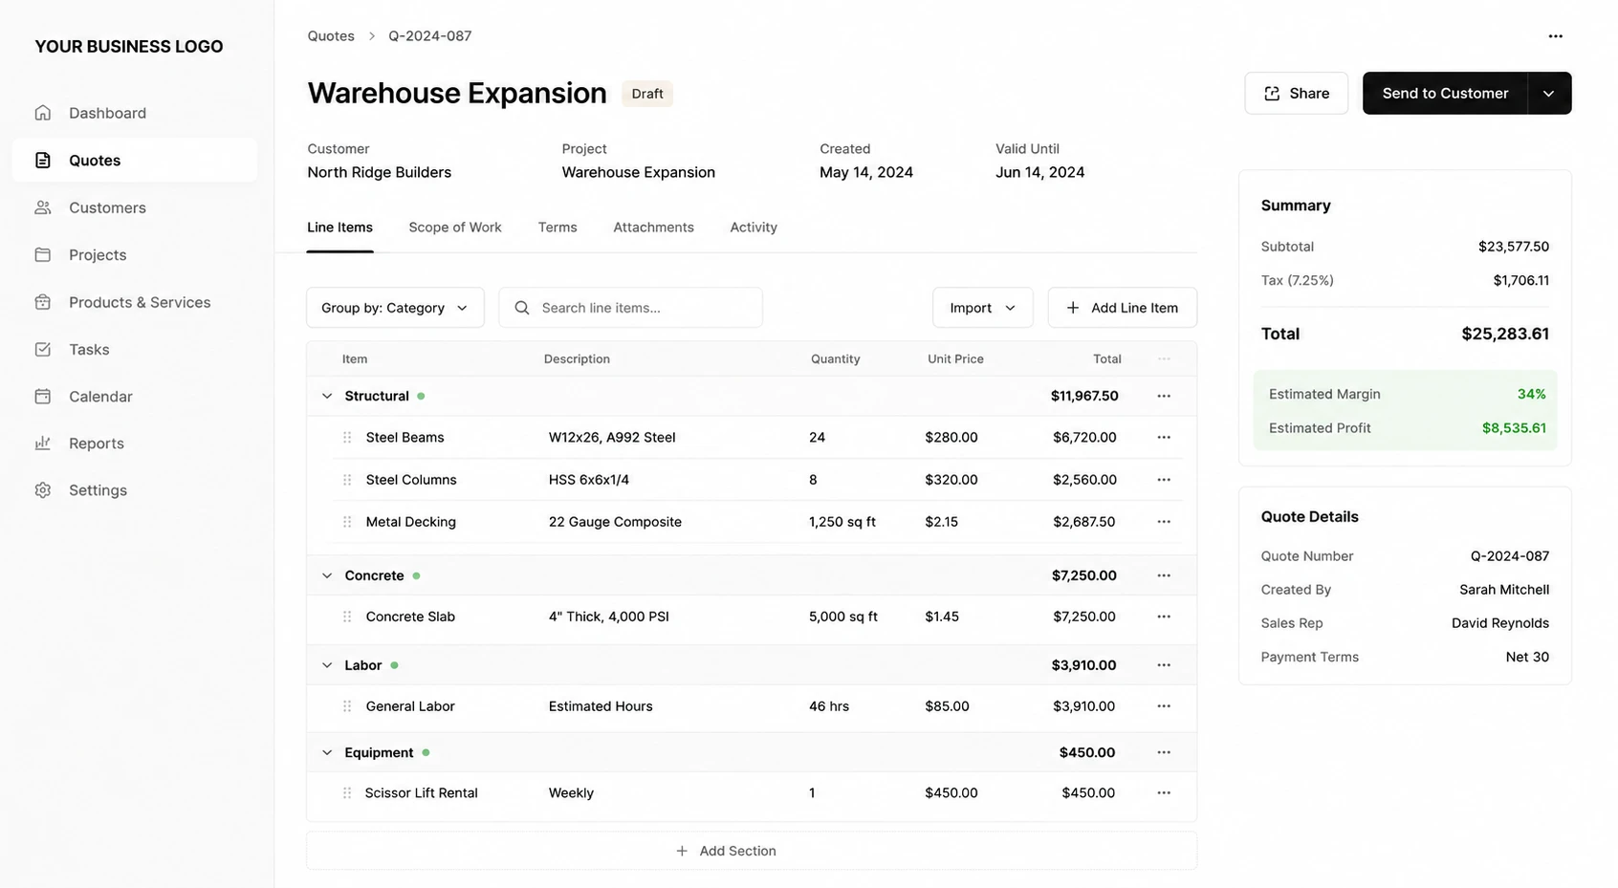The height and width of the screenshot is (888, 1618).
Task: Open more options for Concrete Slab row
Action: click(x=1164, y=617)
